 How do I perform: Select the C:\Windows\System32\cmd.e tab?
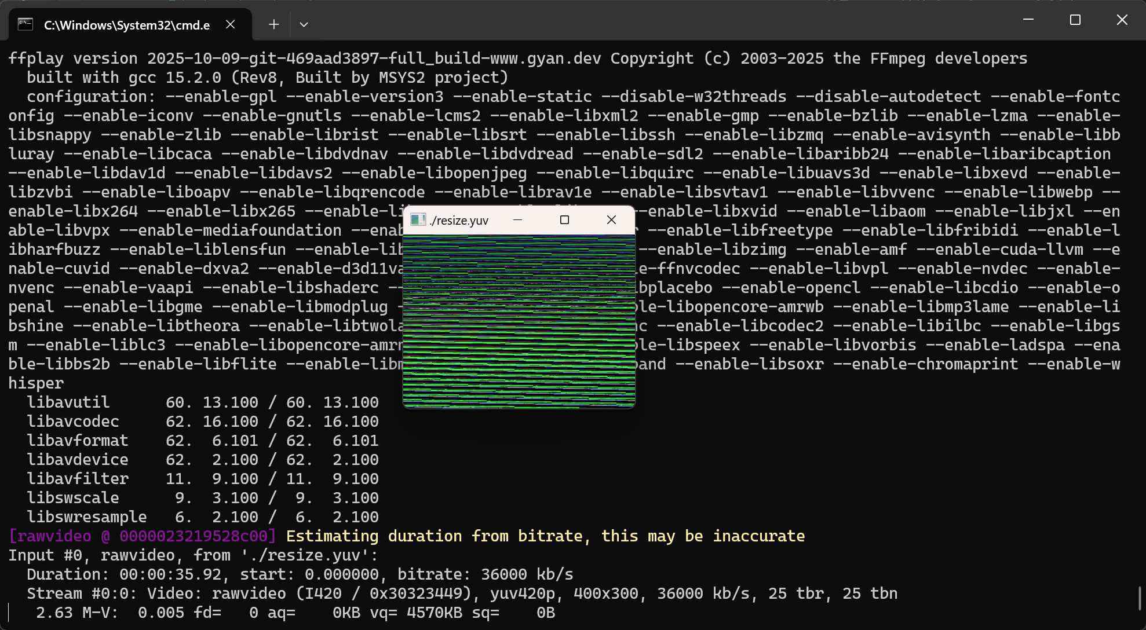click(x=126, y=25)
